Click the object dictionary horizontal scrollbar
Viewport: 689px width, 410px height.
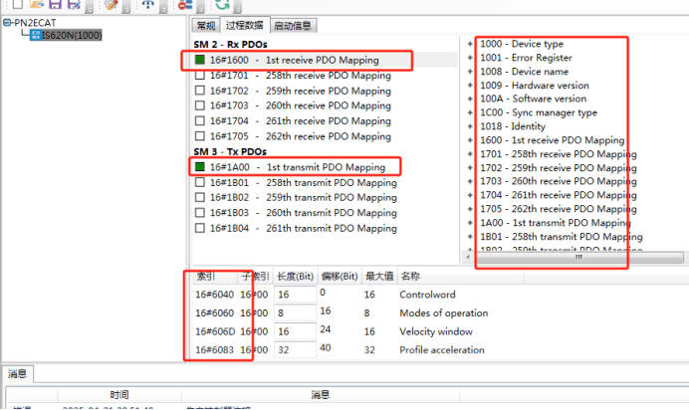point(577,257)
